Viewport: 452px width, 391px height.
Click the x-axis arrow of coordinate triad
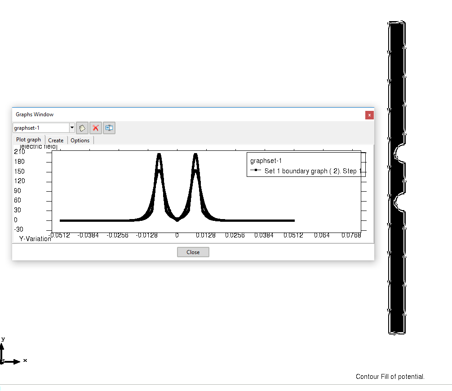pos(17,361)
